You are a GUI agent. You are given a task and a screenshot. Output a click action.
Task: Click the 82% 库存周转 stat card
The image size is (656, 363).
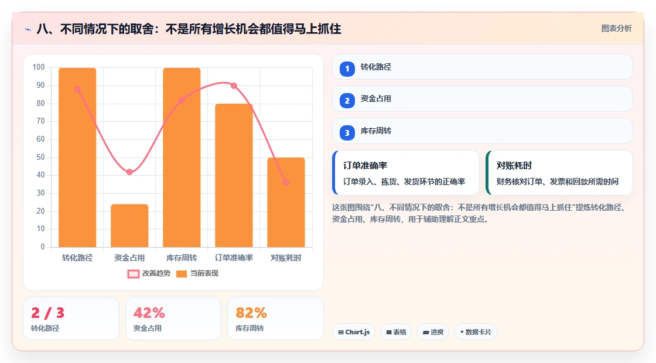coord(275,319)
